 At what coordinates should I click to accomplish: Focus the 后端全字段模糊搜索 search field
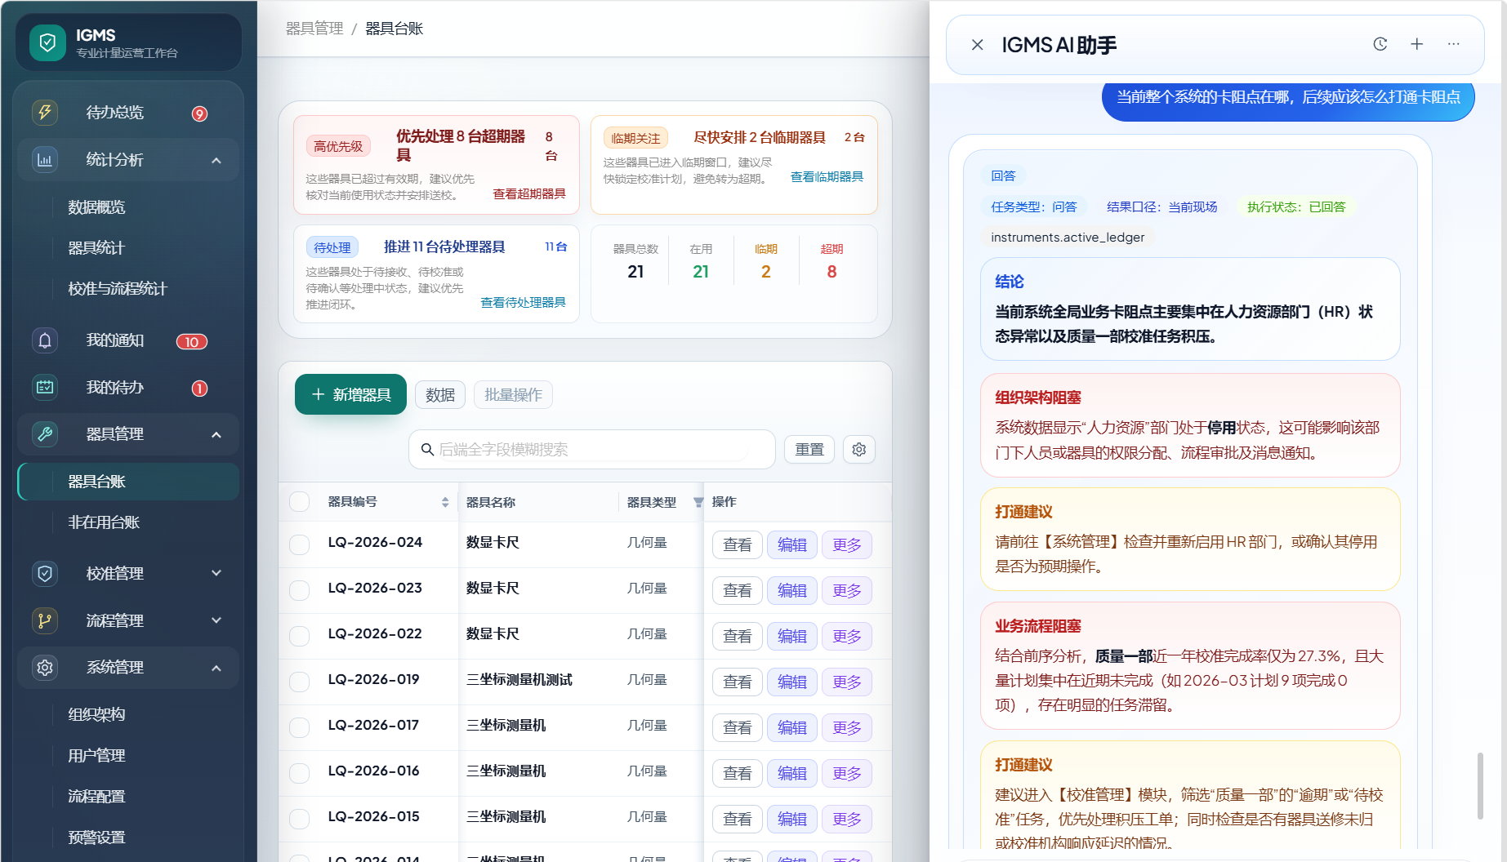click(592, 450)
